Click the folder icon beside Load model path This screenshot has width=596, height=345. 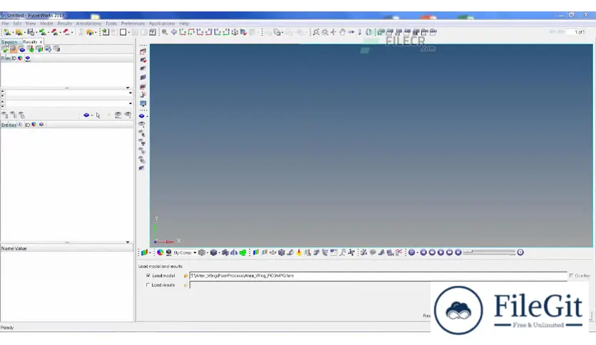point(185,276)
